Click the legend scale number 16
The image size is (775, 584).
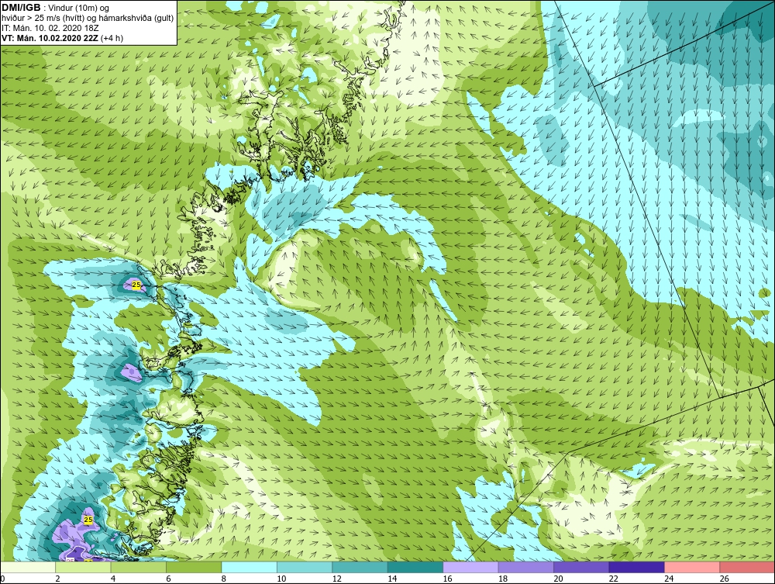pos(447,579)
